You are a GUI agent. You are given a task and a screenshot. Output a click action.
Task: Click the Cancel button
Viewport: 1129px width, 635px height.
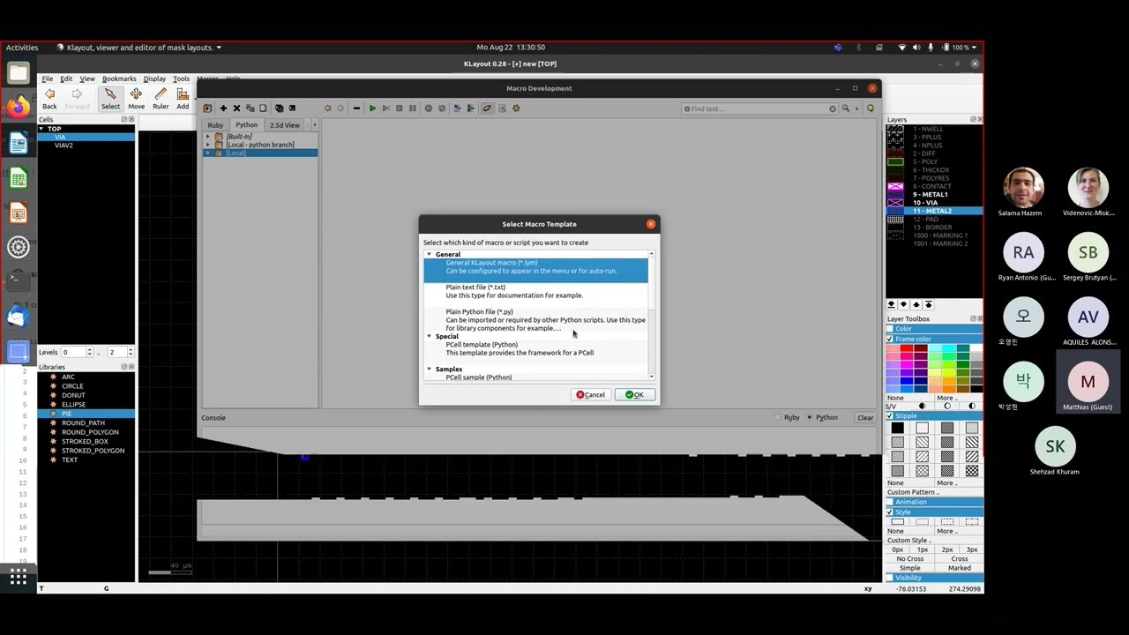tap(591, 394)
